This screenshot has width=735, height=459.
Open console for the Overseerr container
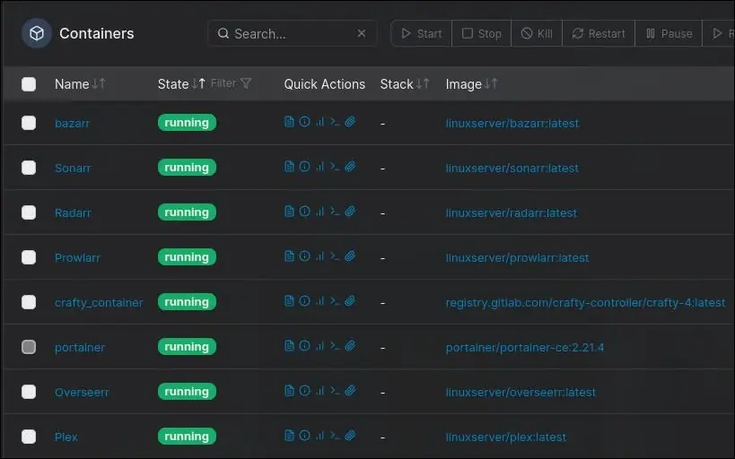coord(335,391)
